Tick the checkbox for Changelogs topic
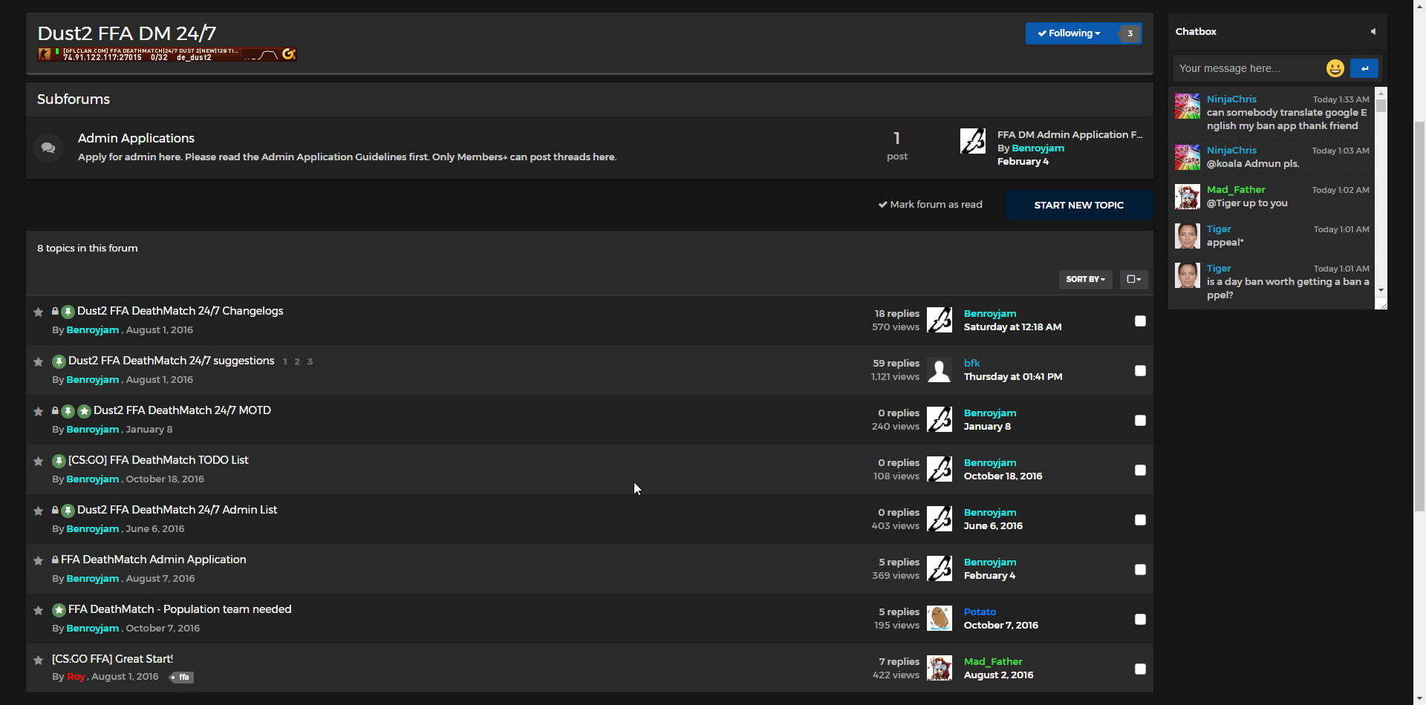The height and width of the screenshot is (705, 1426). pos(1140,321)
